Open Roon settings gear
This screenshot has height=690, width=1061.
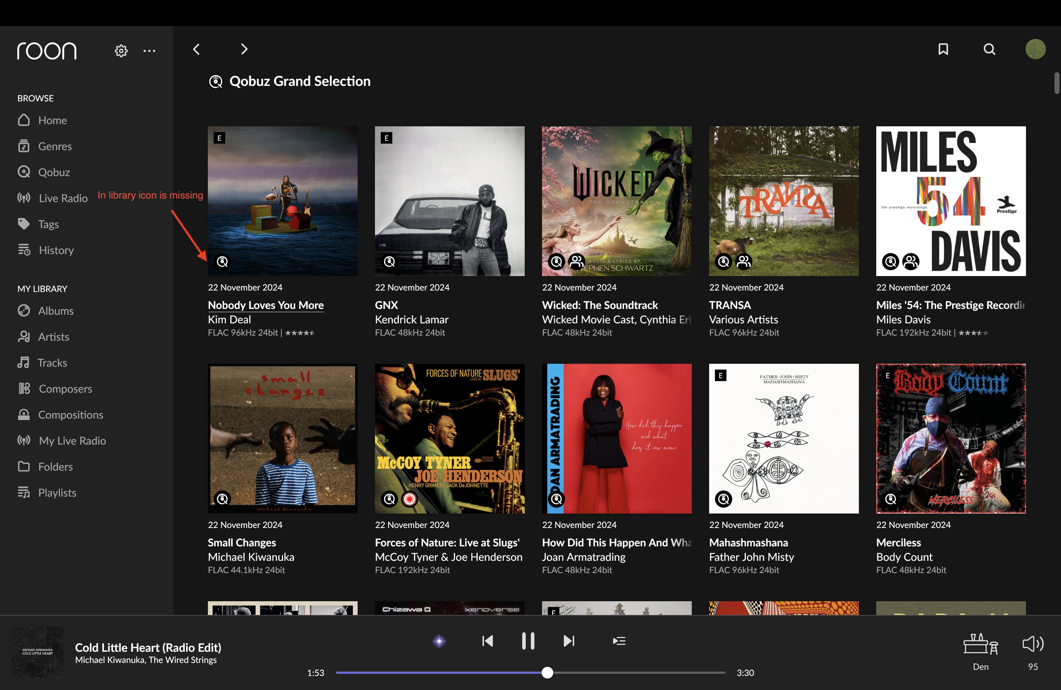[x=121, y=51]
